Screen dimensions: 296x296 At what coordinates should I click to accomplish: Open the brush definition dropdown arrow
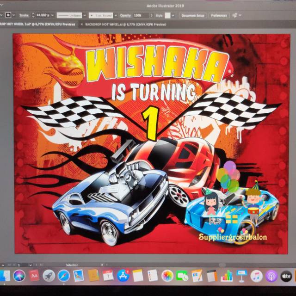click(x=116, y=15)
